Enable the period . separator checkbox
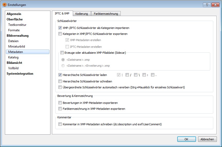The height and width of the screenshot is (147, 222). pyautogui.click(x=153, y=75)
